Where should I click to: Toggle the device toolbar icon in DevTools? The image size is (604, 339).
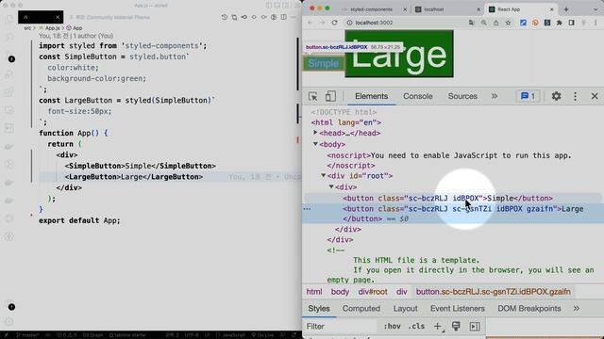330,96
